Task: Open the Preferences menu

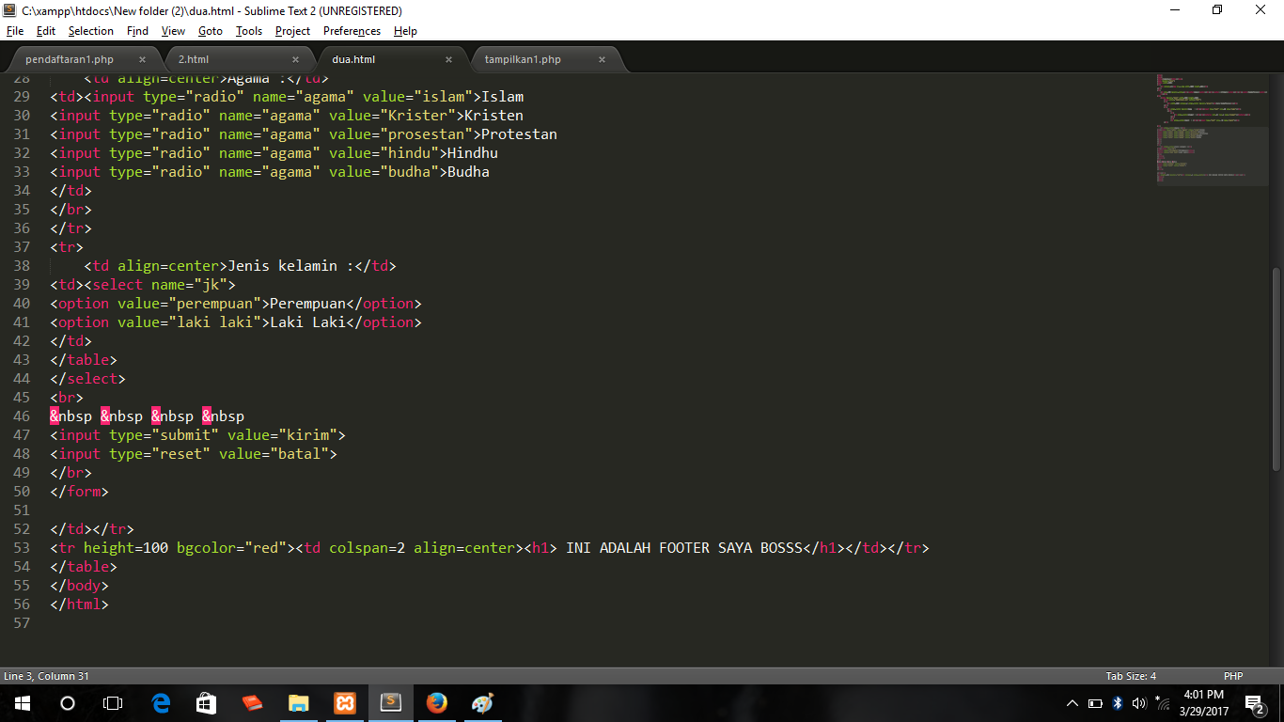Action: (352, 31)
